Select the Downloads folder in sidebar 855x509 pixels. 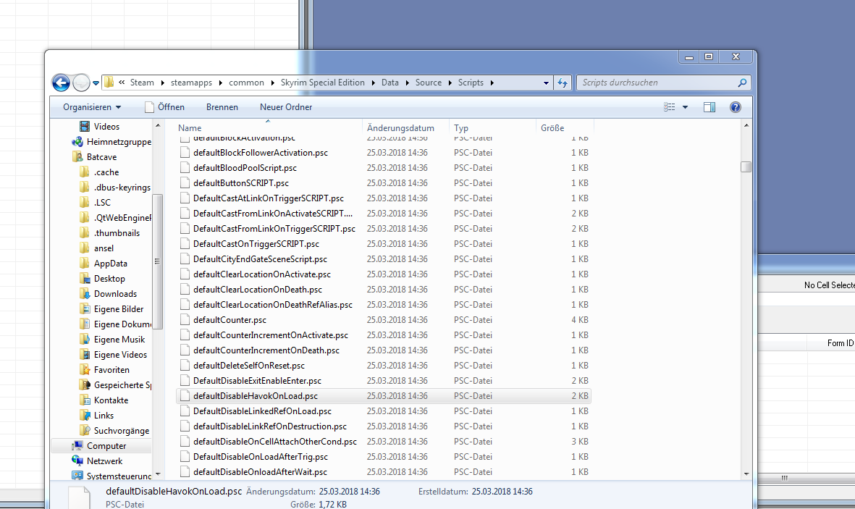(x=115, y=294)
